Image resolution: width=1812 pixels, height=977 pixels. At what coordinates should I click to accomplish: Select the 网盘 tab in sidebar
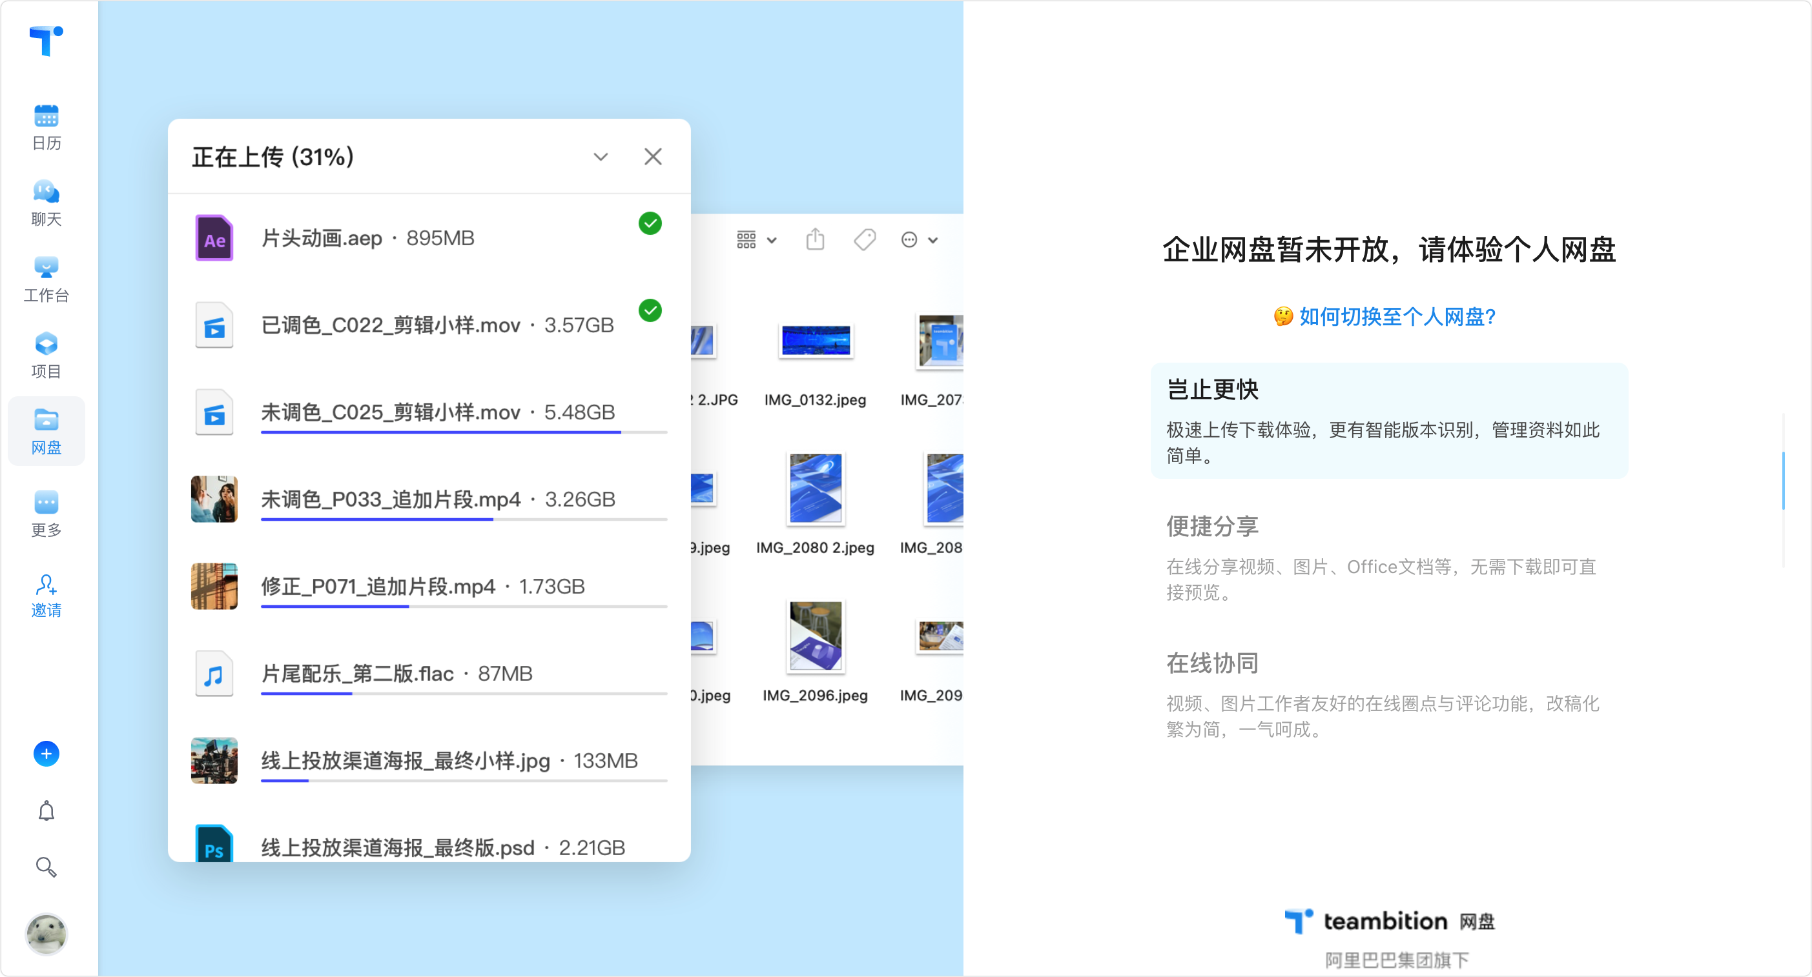click(x=46, y=431)
